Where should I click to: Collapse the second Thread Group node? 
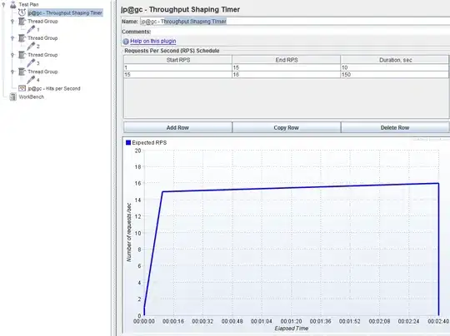click(x=12, y=37)
